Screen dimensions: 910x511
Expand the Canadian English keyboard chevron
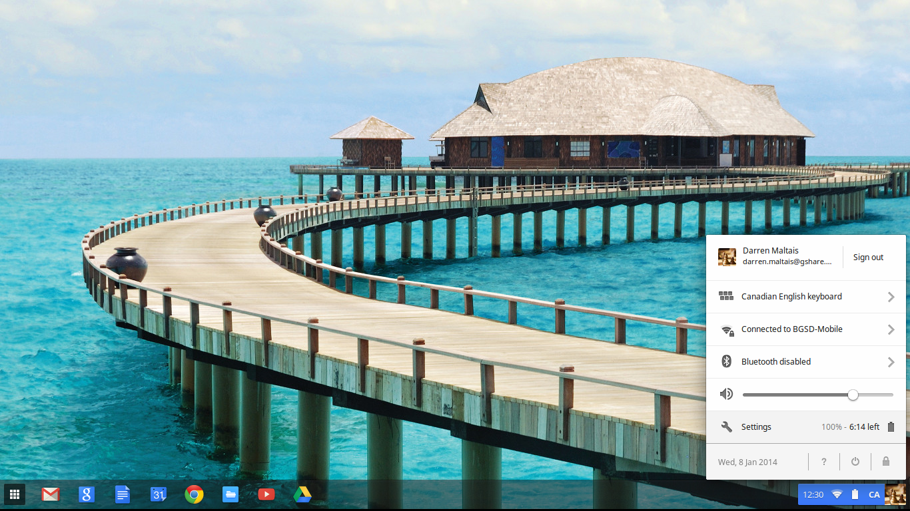click(x=891, y=297)
